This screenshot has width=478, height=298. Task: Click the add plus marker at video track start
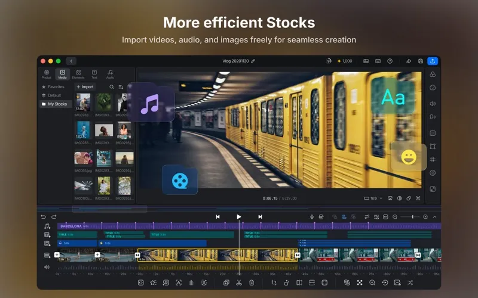tap(57, 255)
